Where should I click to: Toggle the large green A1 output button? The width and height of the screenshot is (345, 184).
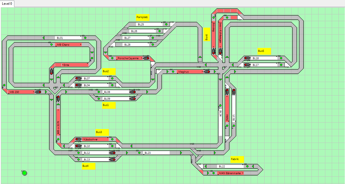click(24, 173)
